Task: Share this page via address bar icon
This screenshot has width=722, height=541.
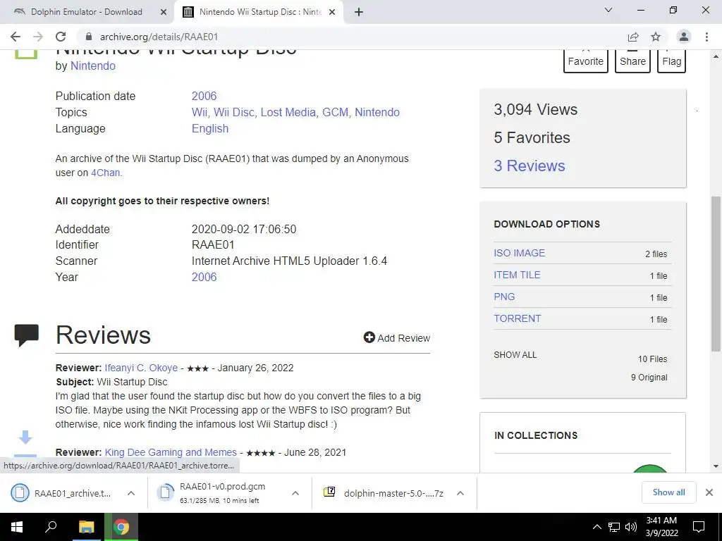Action: [633, 37]
